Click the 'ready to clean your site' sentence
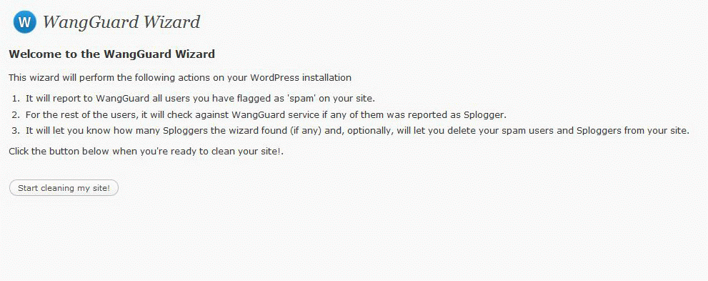708x281 pixels. (146, 152)
